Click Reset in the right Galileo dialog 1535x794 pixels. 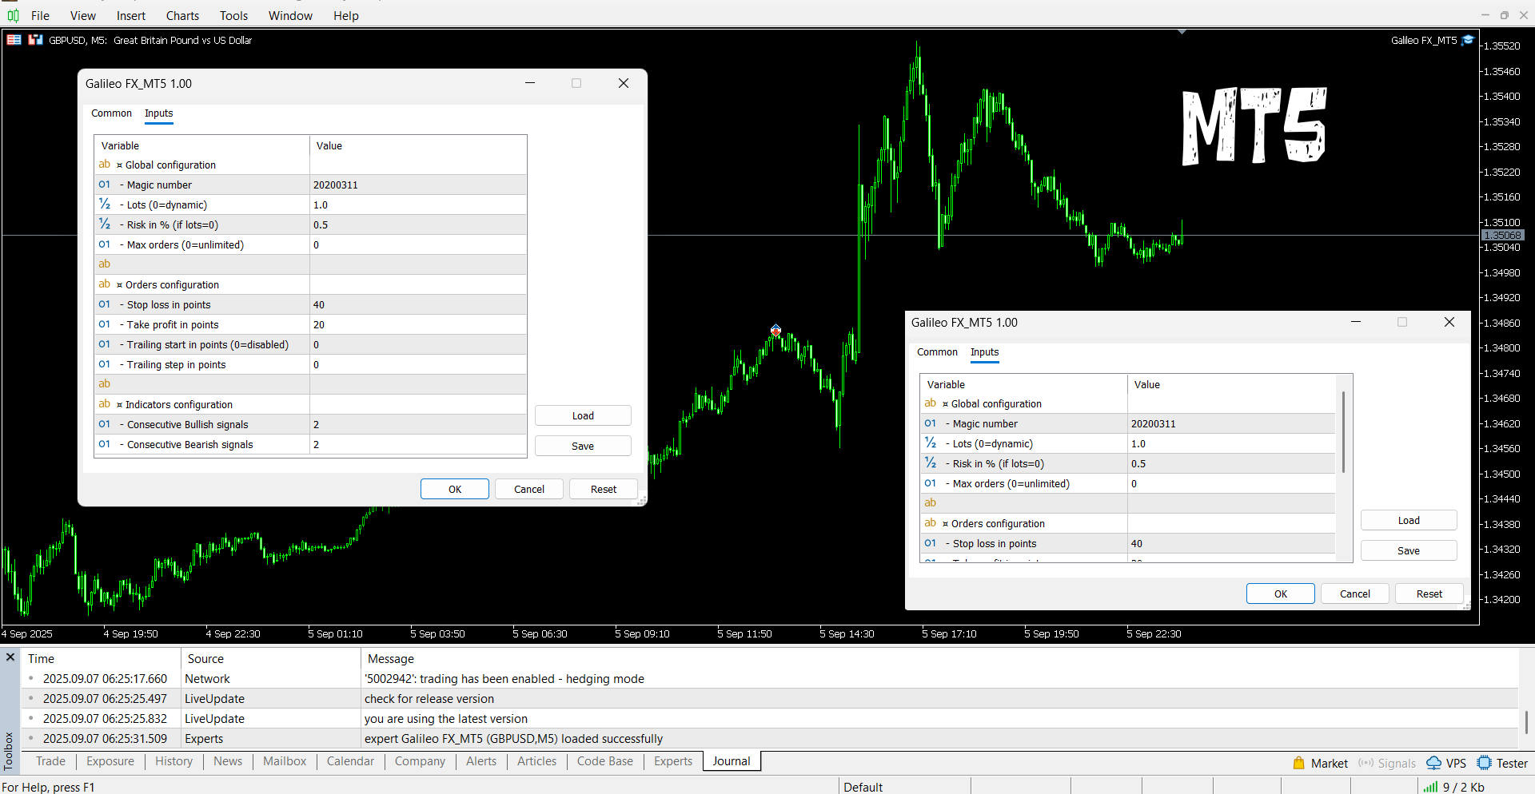coord(1429,594)
